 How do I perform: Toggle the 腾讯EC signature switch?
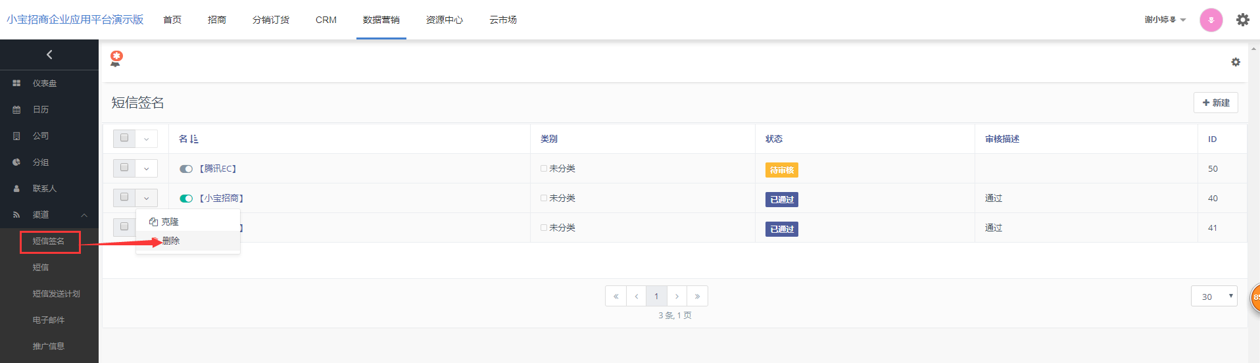click(186, 169)
